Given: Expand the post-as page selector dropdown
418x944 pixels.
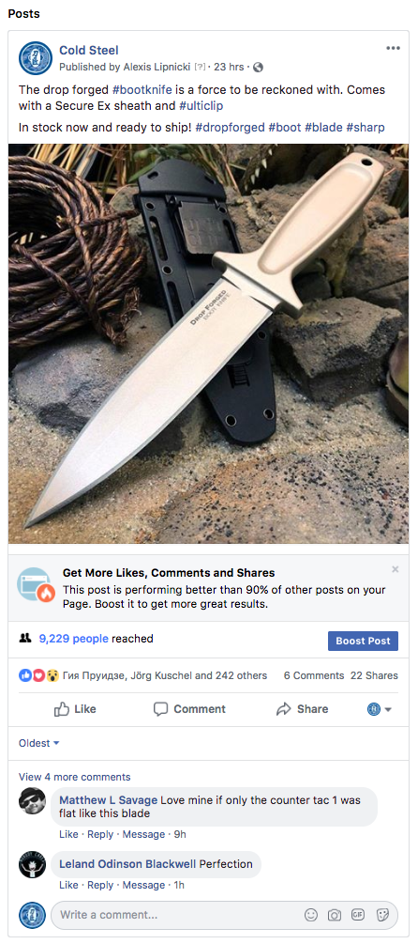Looking at the screenshot, I should click(x=380, y=709).
